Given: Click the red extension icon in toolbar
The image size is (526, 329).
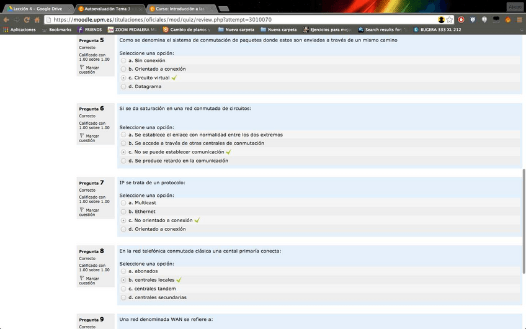Looking at the screenshot, I should pyautogui.click(x=461, y=19).
